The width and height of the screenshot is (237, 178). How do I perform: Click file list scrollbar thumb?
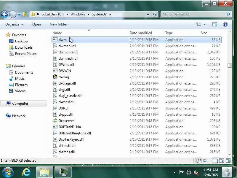pos(230,65)
